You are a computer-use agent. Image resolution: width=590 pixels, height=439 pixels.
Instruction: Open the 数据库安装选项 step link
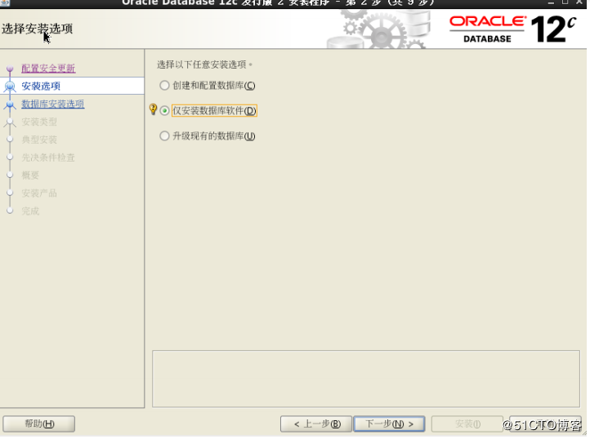pyautogui.click(x=52, y=104)
